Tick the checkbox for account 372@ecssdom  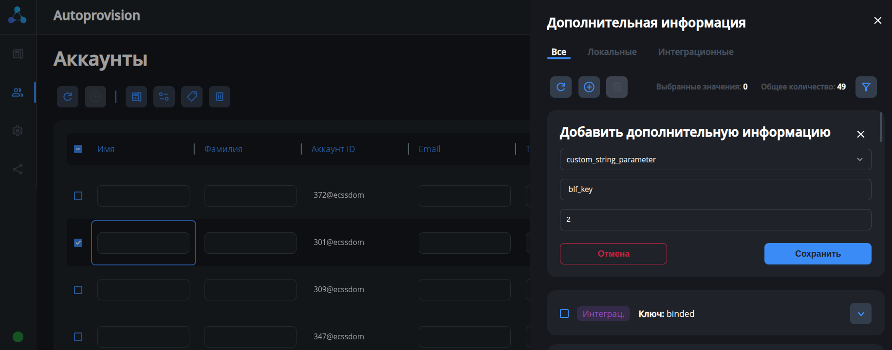pos(78,196)
